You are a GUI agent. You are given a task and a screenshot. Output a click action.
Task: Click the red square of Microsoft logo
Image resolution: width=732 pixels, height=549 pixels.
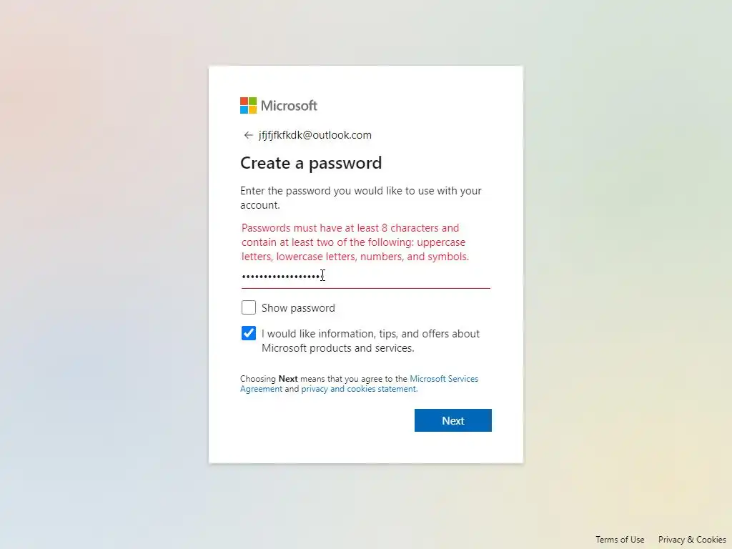(244, 102)
